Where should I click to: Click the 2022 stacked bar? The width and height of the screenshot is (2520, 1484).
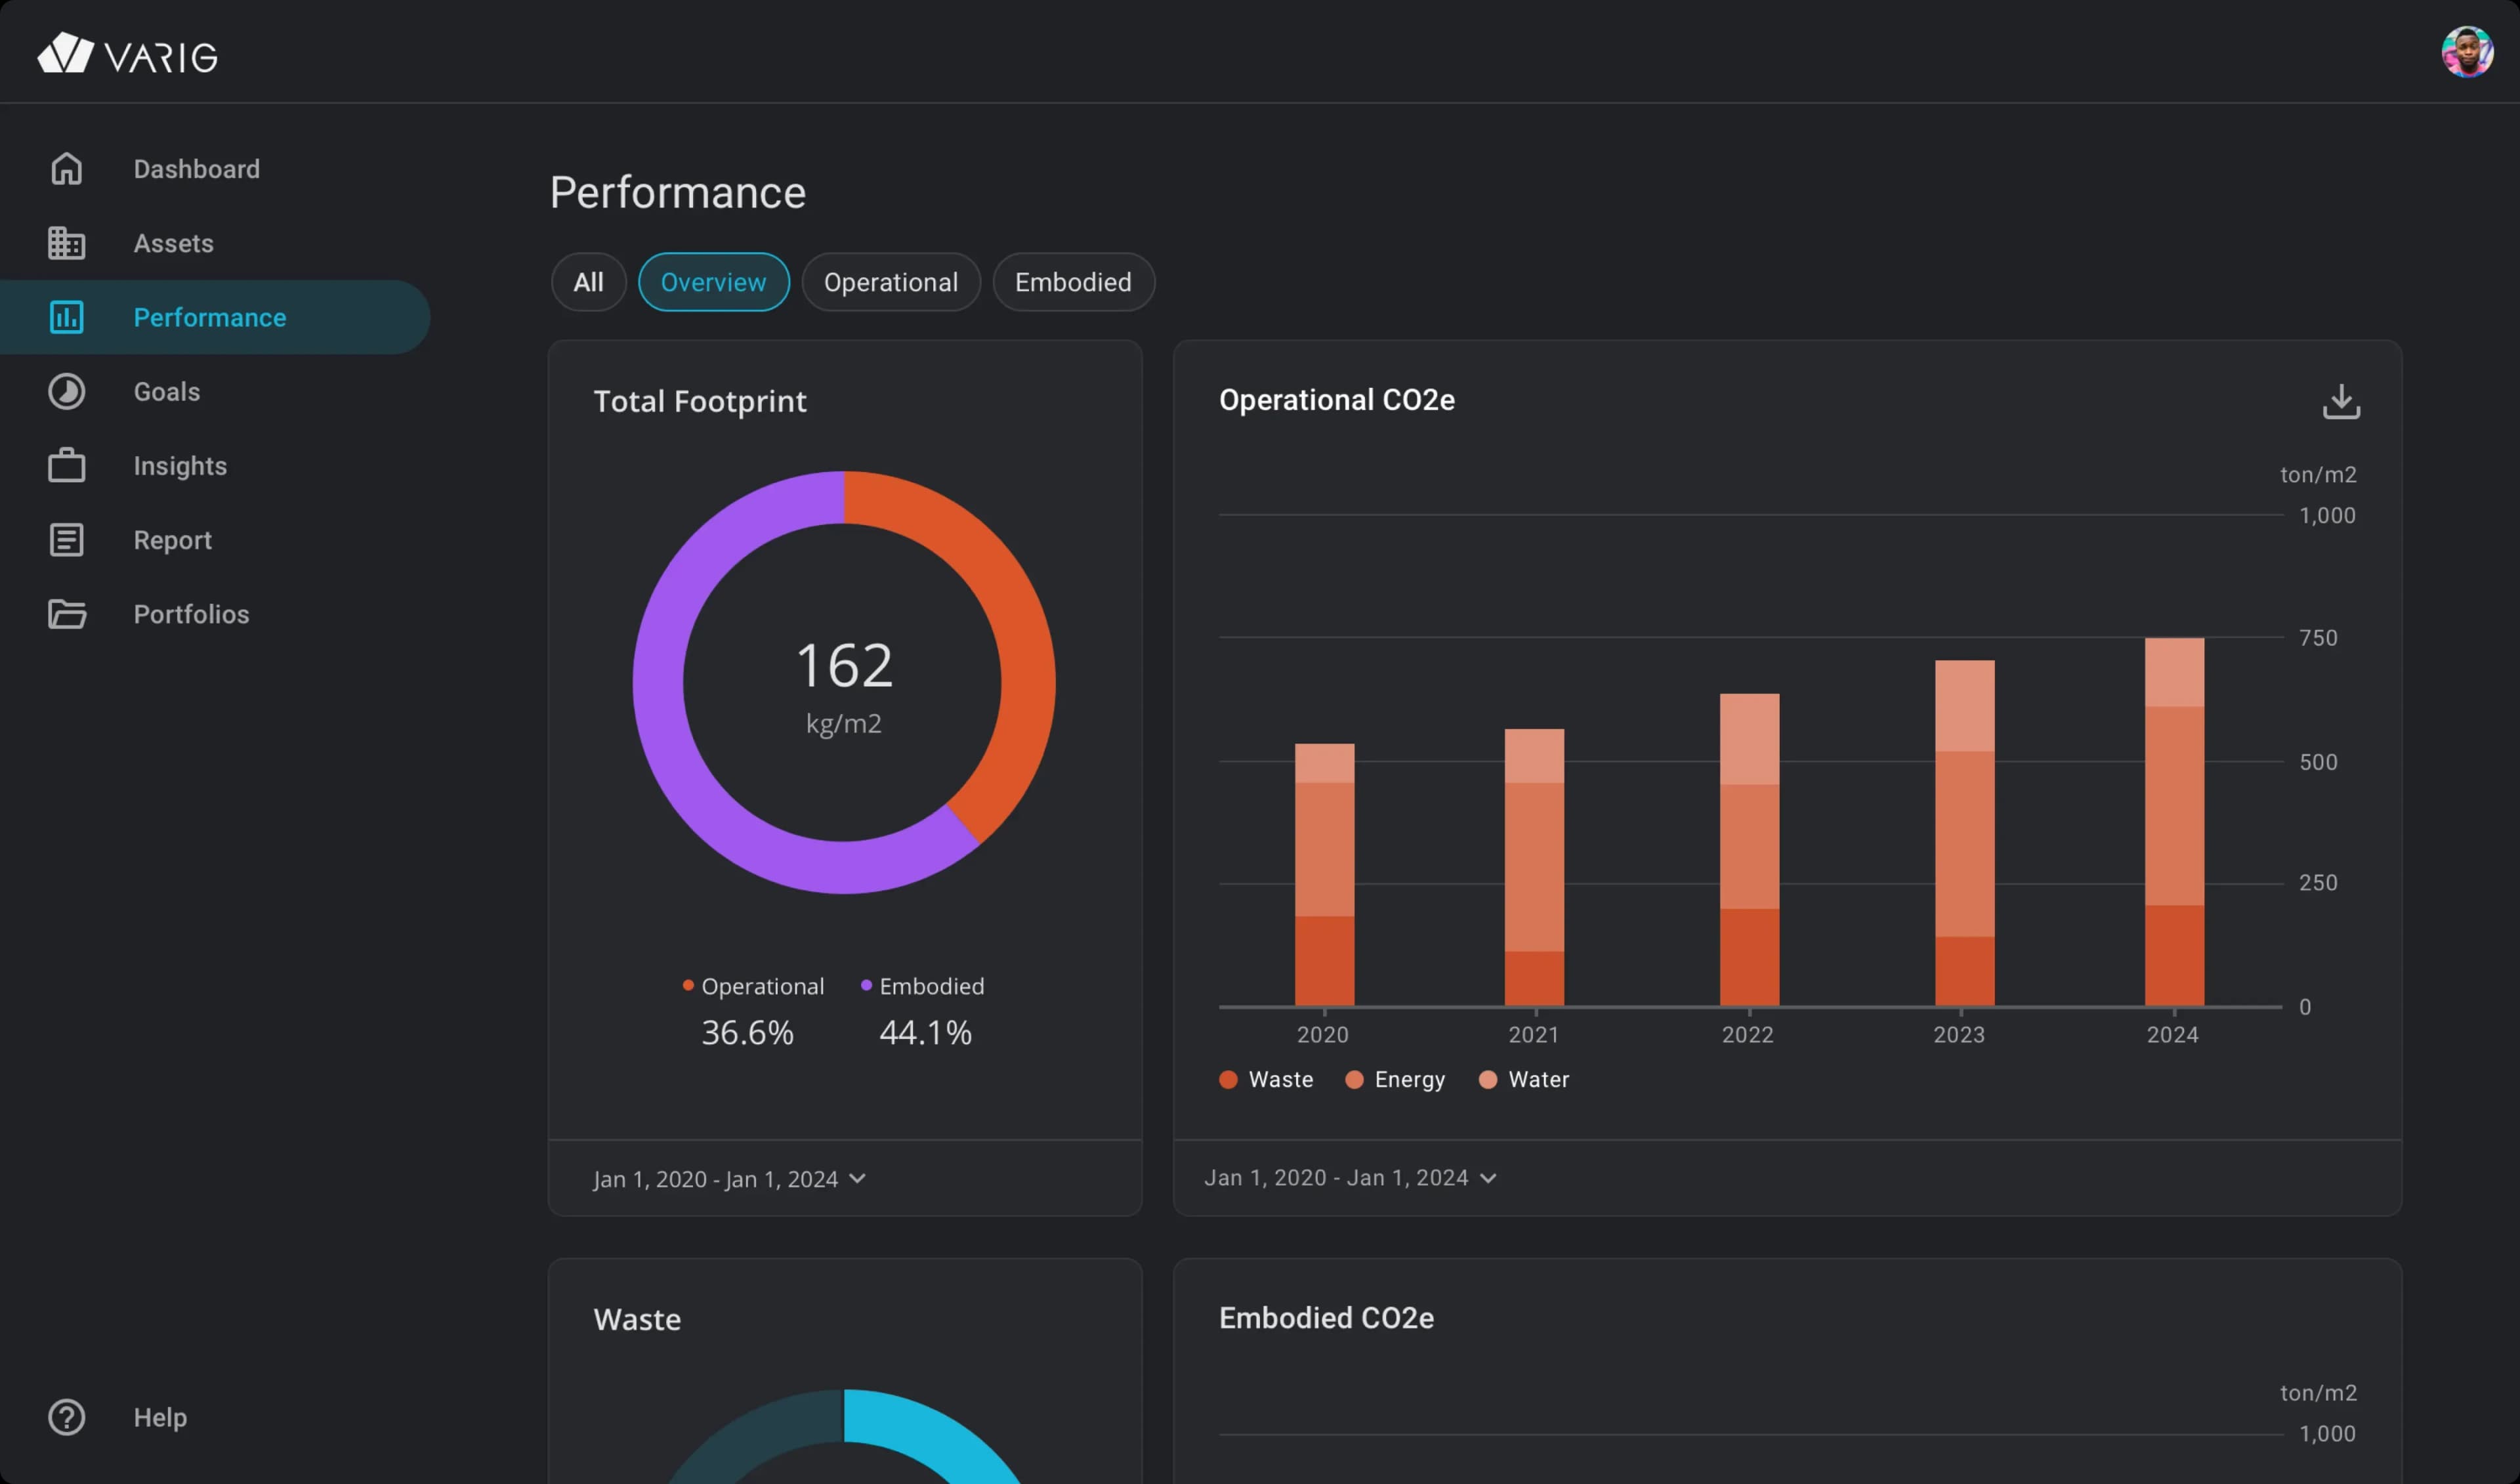pyautogui.click(x=1749, y=849)
